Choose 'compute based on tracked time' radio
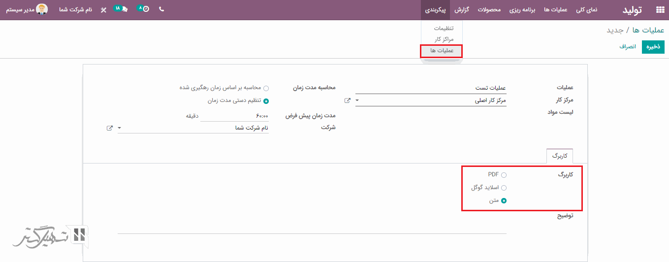 [266, 88]
